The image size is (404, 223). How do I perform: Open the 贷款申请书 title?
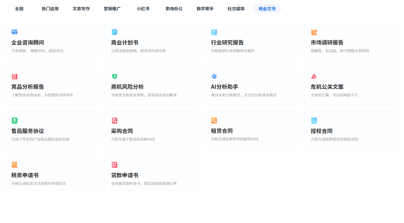pos(125,175)
